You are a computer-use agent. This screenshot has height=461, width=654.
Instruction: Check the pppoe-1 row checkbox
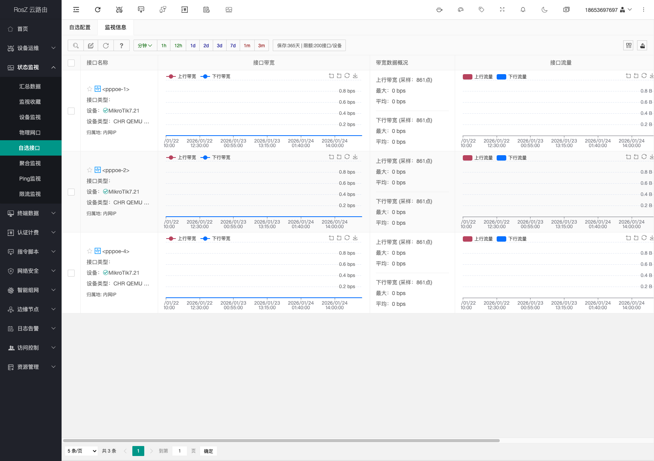pos(71,111)
